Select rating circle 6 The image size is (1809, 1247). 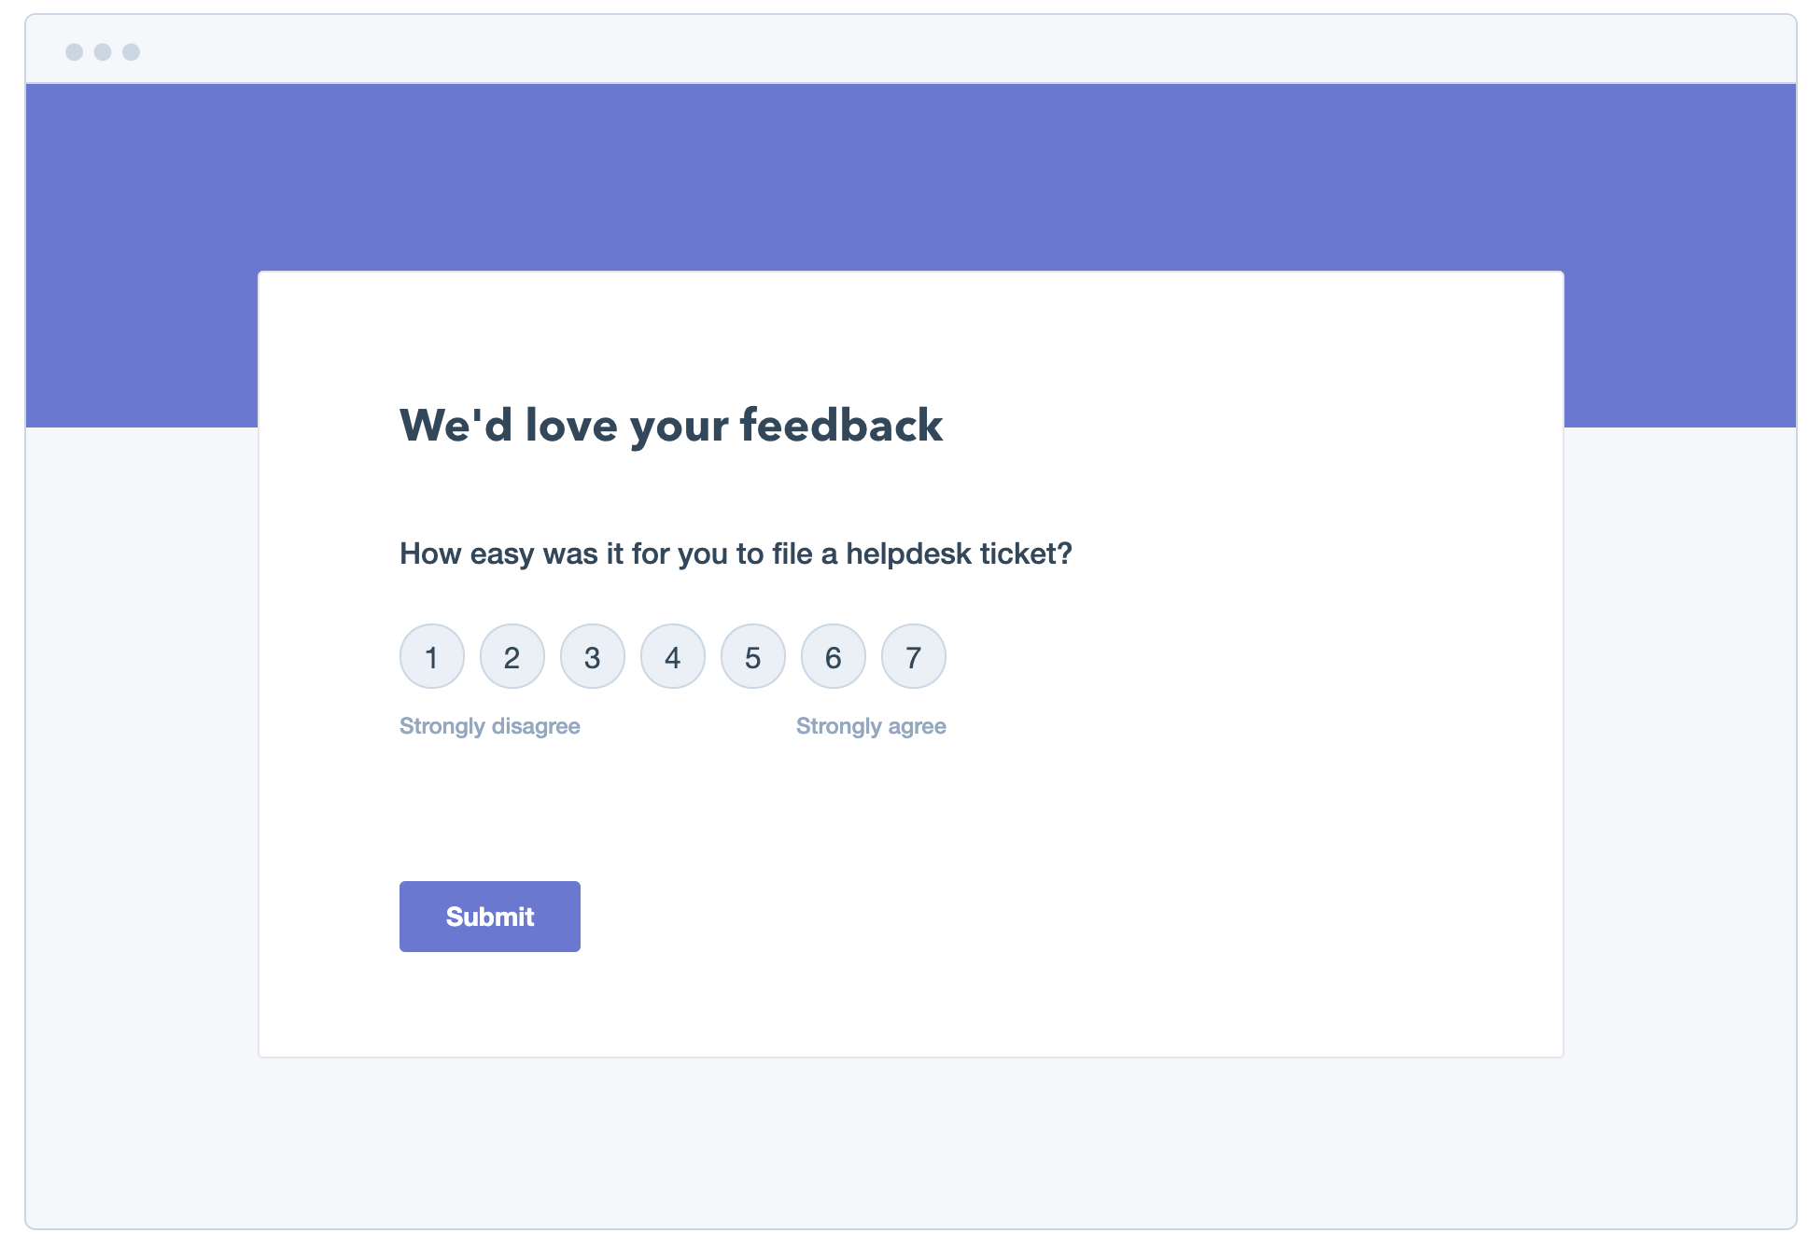tap(832, 657)
